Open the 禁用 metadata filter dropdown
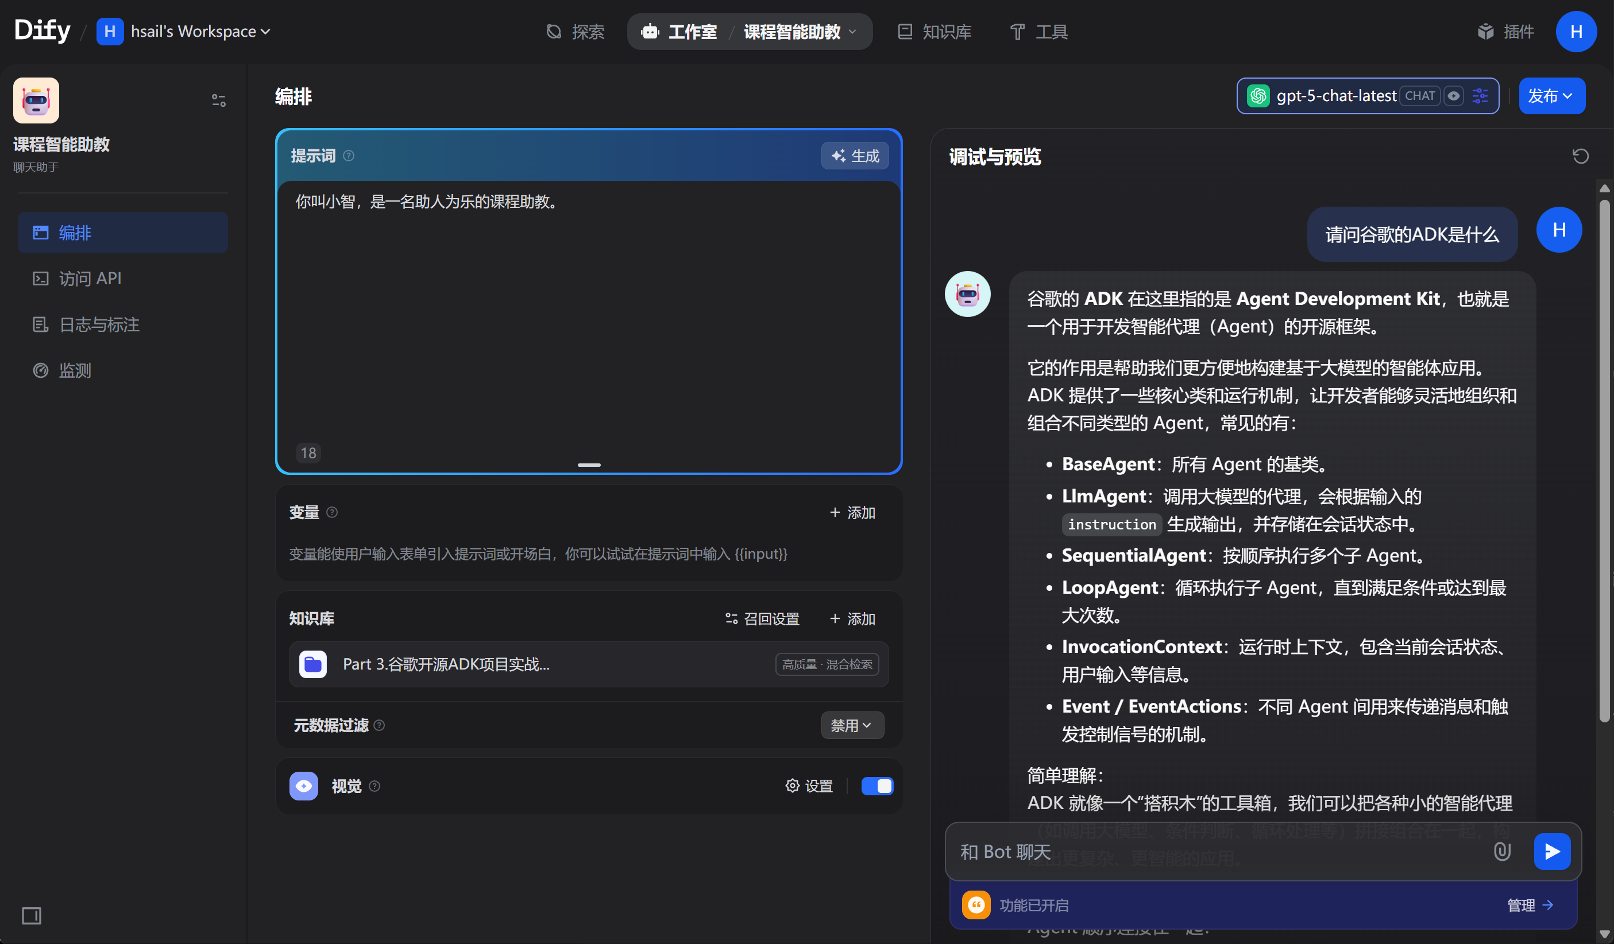The width and height of the screenshot is (1614, 944). click(x=852, y=725)
